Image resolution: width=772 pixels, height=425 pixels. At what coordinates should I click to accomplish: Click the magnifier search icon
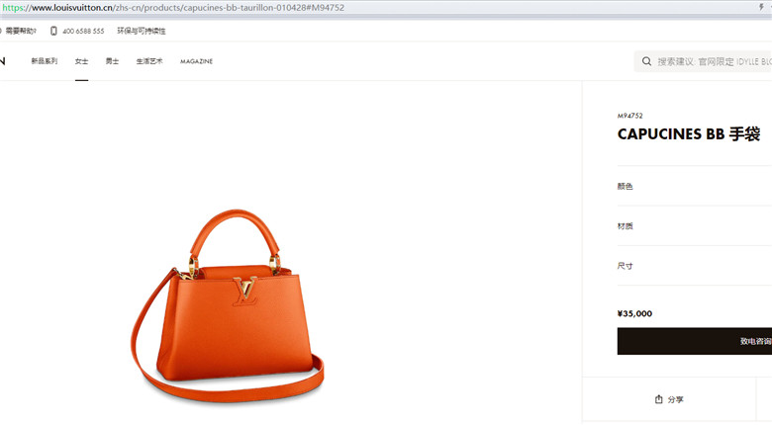pyautogui.click(x=646, y=61)
